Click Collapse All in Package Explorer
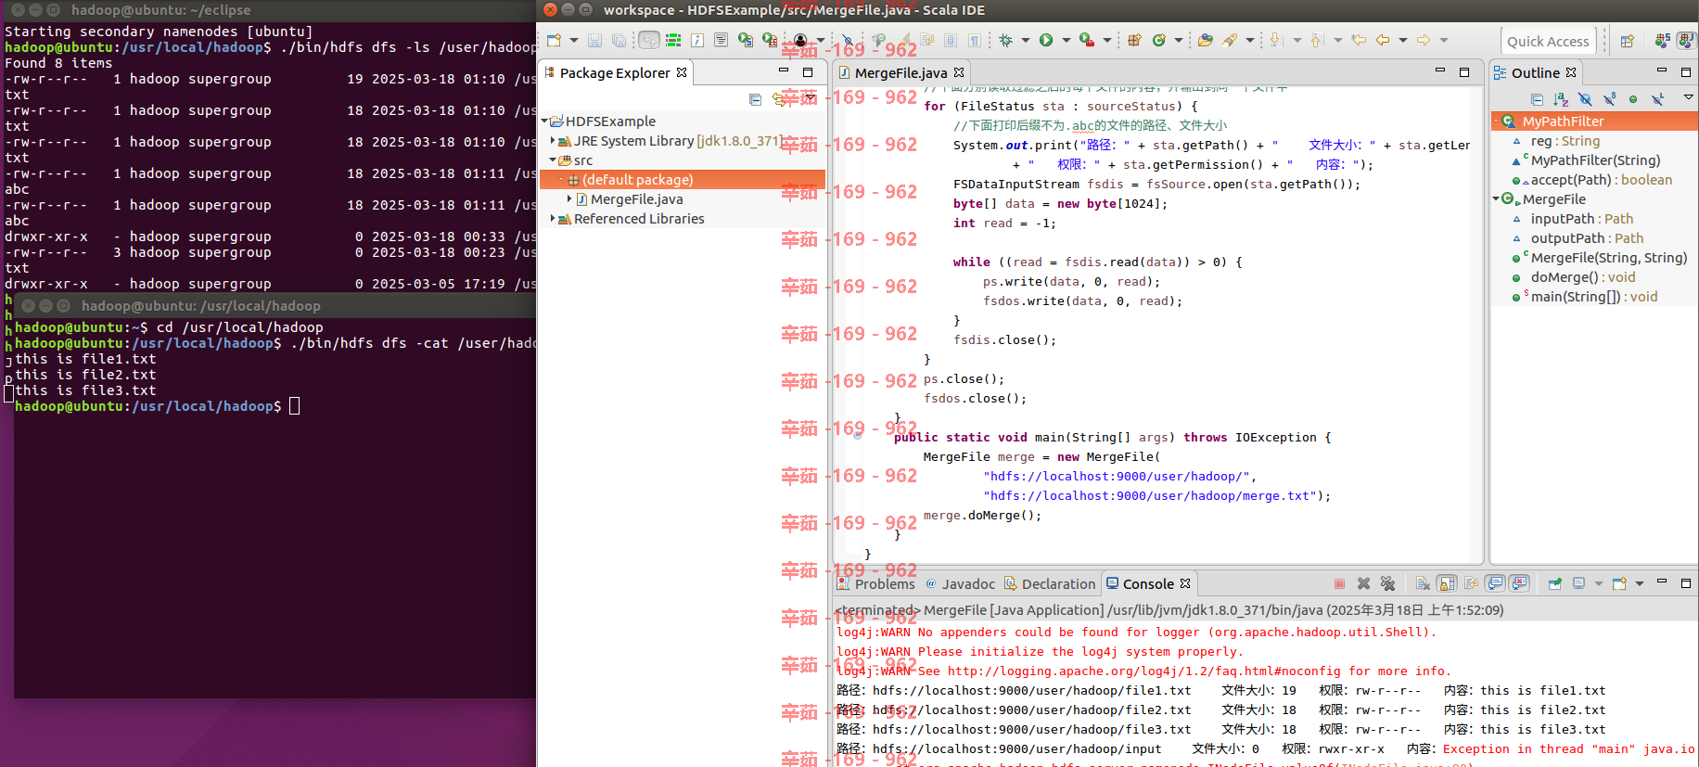The width and height of the screenshot is (1699, 767). tap(755, 99)
